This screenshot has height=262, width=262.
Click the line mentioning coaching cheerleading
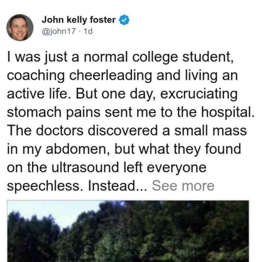pyautogui.click(x=122, y=75)
